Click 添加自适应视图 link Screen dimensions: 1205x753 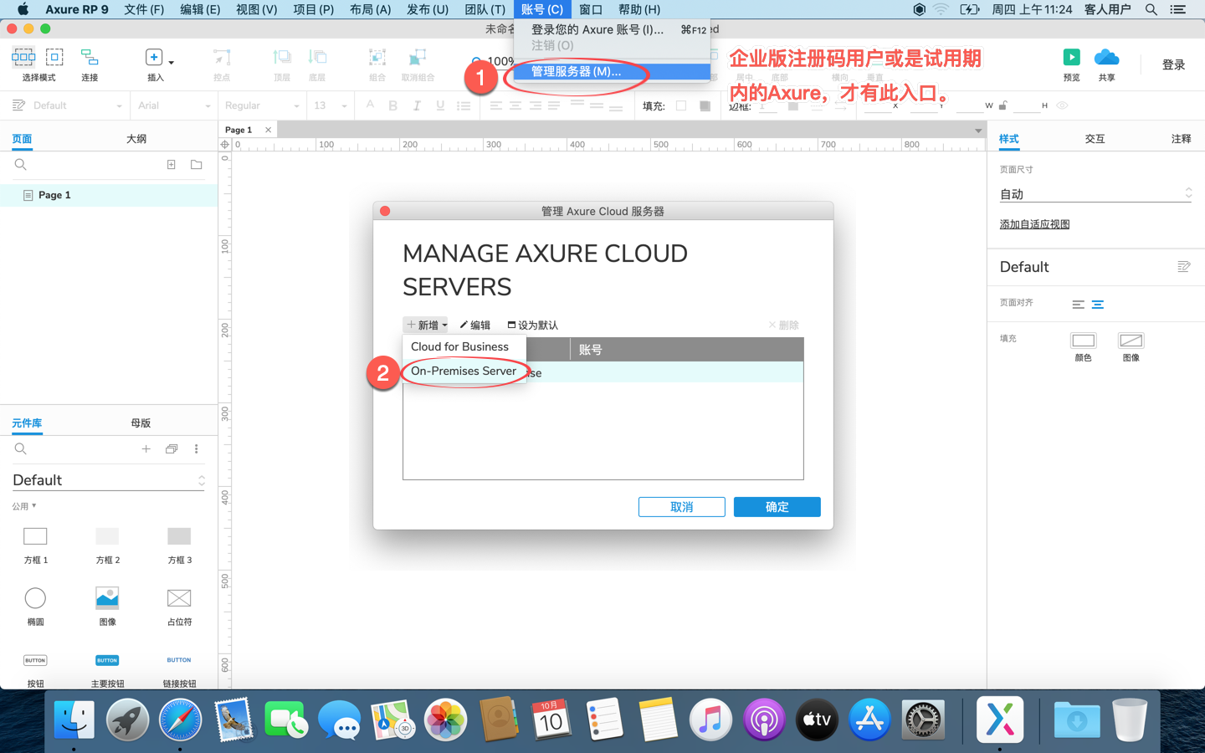point(1034,224)
